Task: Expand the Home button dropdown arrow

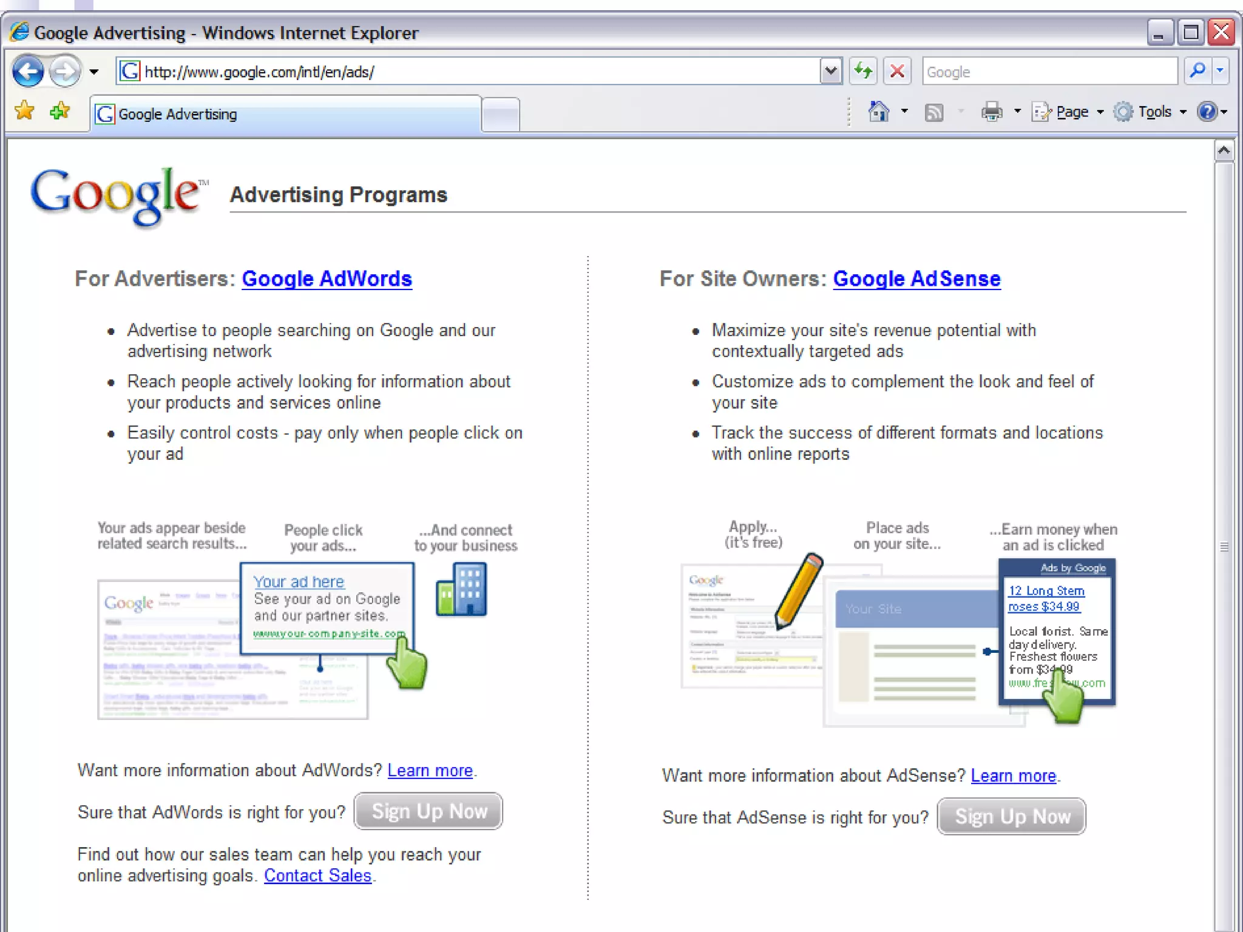Action: click(904, 112)
